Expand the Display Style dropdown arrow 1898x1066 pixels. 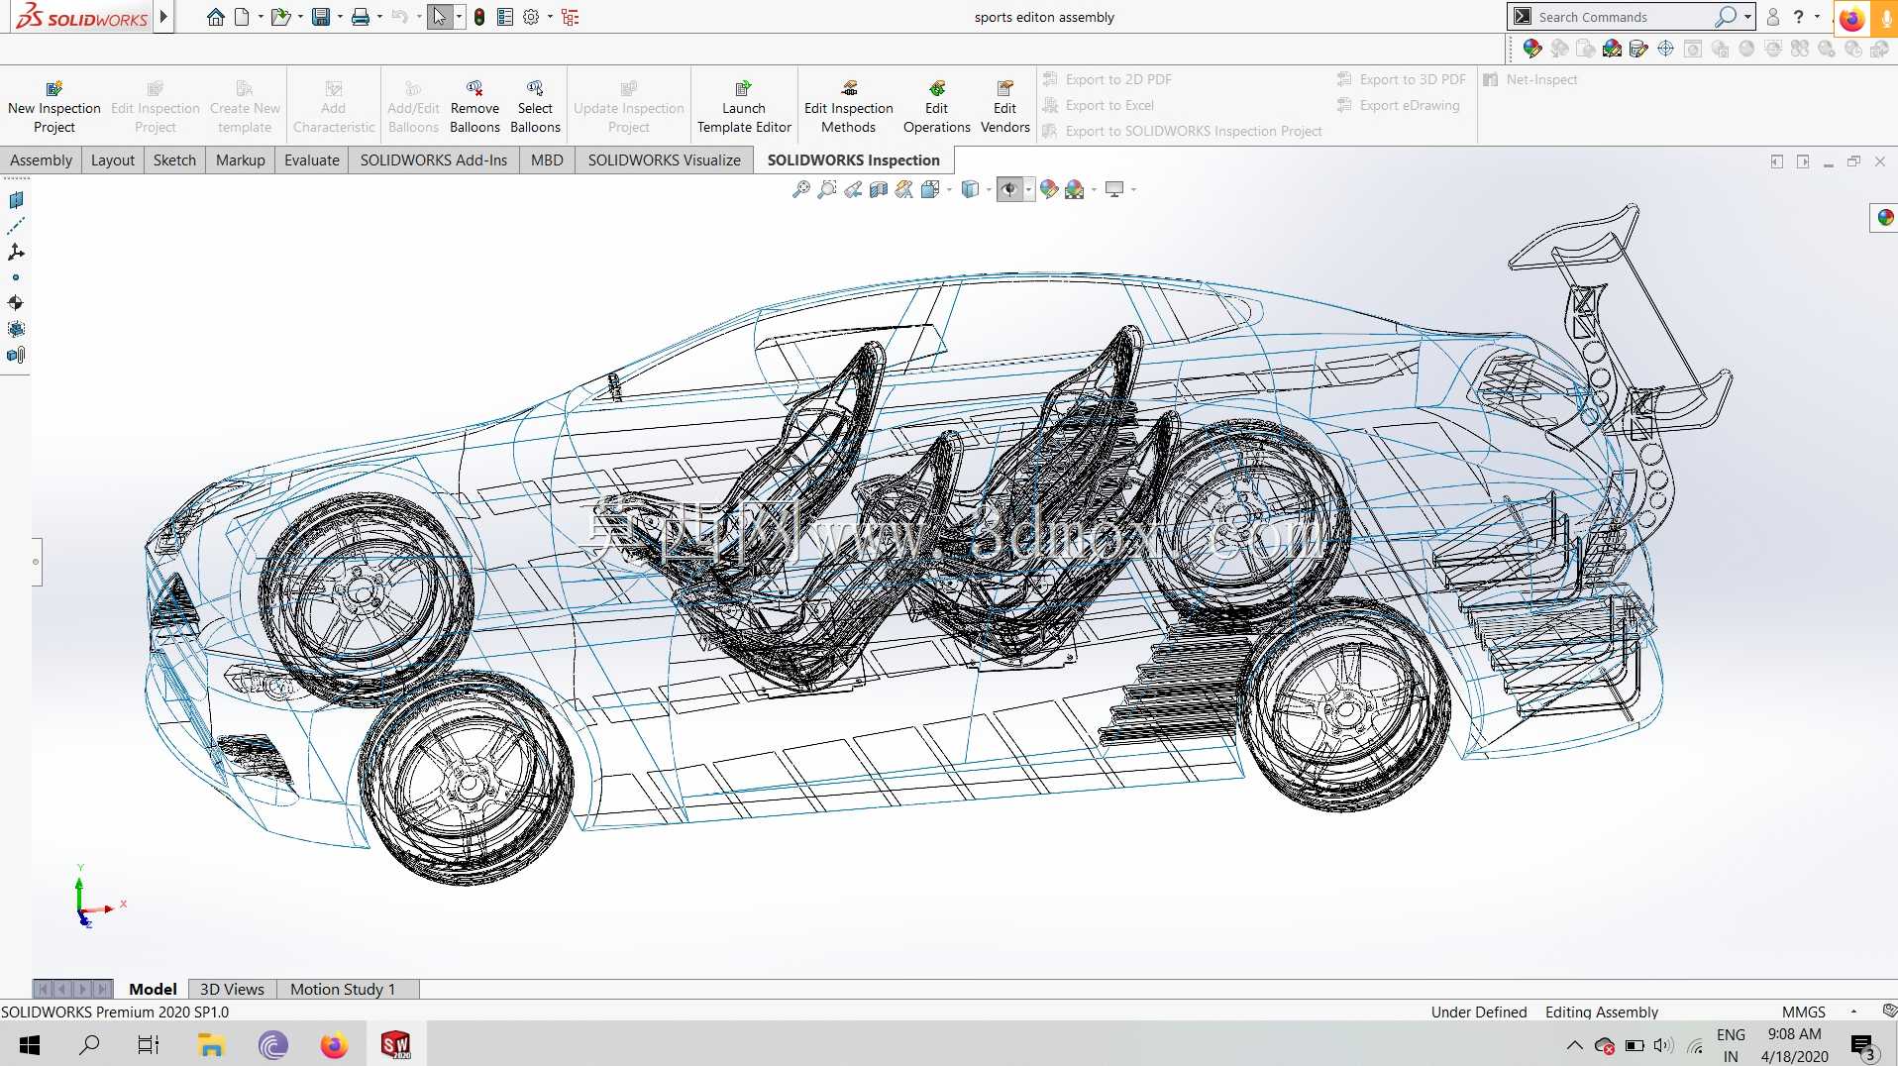989,189
